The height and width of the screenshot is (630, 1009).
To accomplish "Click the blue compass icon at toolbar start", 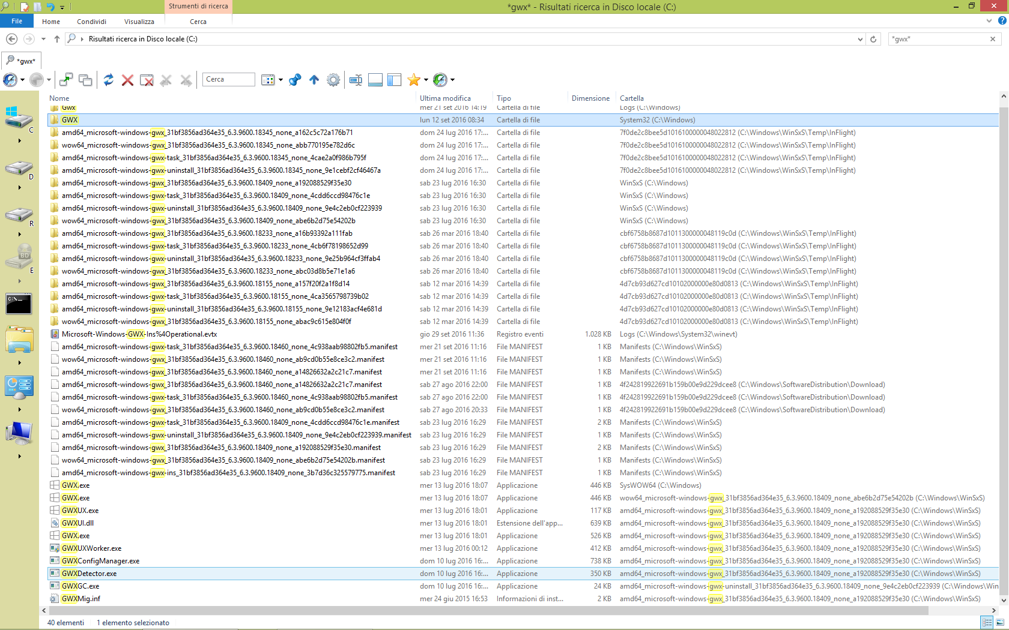I will click(10, 80).
